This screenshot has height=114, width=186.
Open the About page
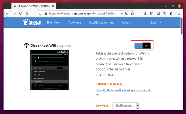[126, 23]
